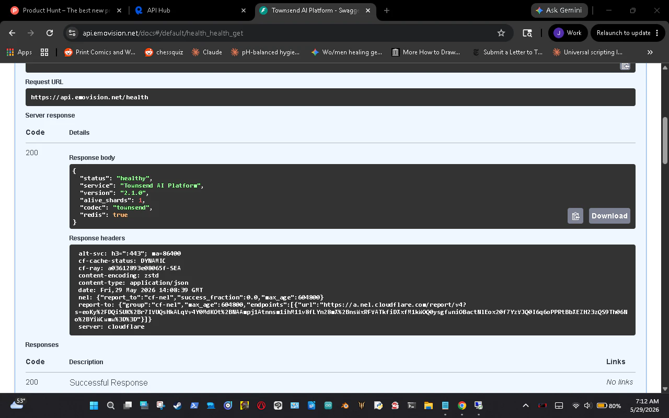This screenshot has width=669, height=418.
Task: Click the page vertical scrollbar thumb
Action: 665,141
